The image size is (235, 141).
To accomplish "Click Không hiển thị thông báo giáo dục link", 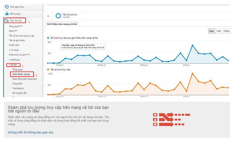I will click(x=31, y=132).
